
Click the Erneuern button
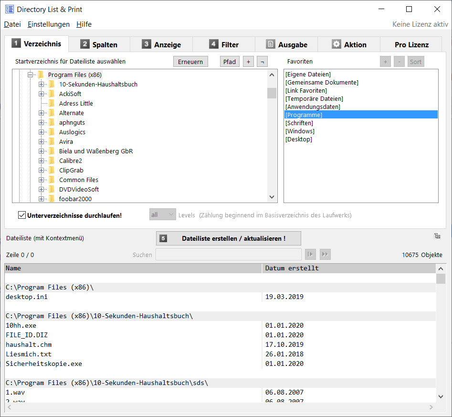(x=191, y=62)
